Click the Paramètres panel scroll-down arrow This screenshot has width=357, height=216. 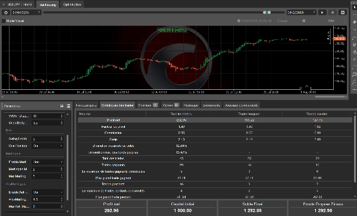pyautogui.click(x=67, y=211)
